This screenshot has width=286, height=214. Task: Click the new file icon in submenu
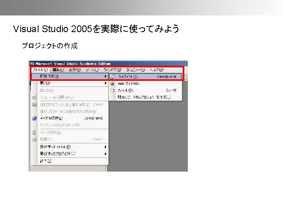pos(112,90)
